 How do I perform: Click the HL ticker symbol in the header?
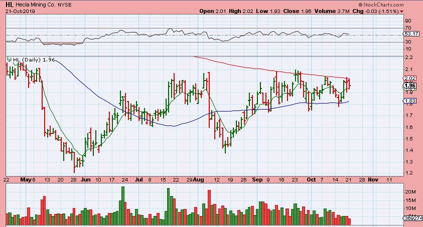tap(10, 4)
